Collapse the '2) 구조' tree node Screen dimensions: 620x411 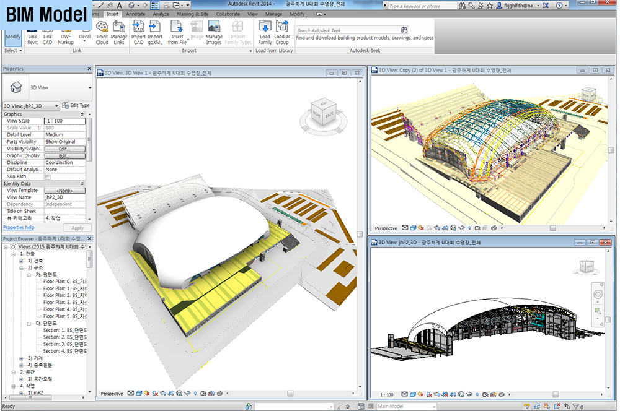click(x=21, y=267)
